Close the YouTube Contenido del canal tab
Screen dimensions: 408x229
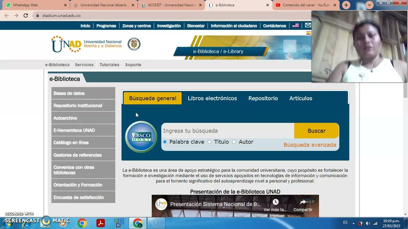[335, 5]
